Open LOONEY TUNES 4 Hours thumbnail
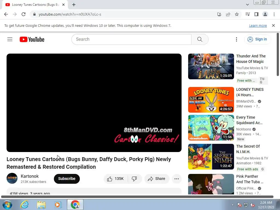The height and width of the screenshot is (210, 280). 211,100
